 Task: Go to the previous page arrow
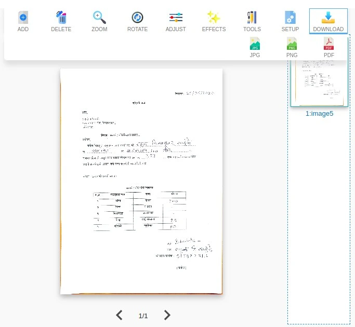[x=119, y=315]
